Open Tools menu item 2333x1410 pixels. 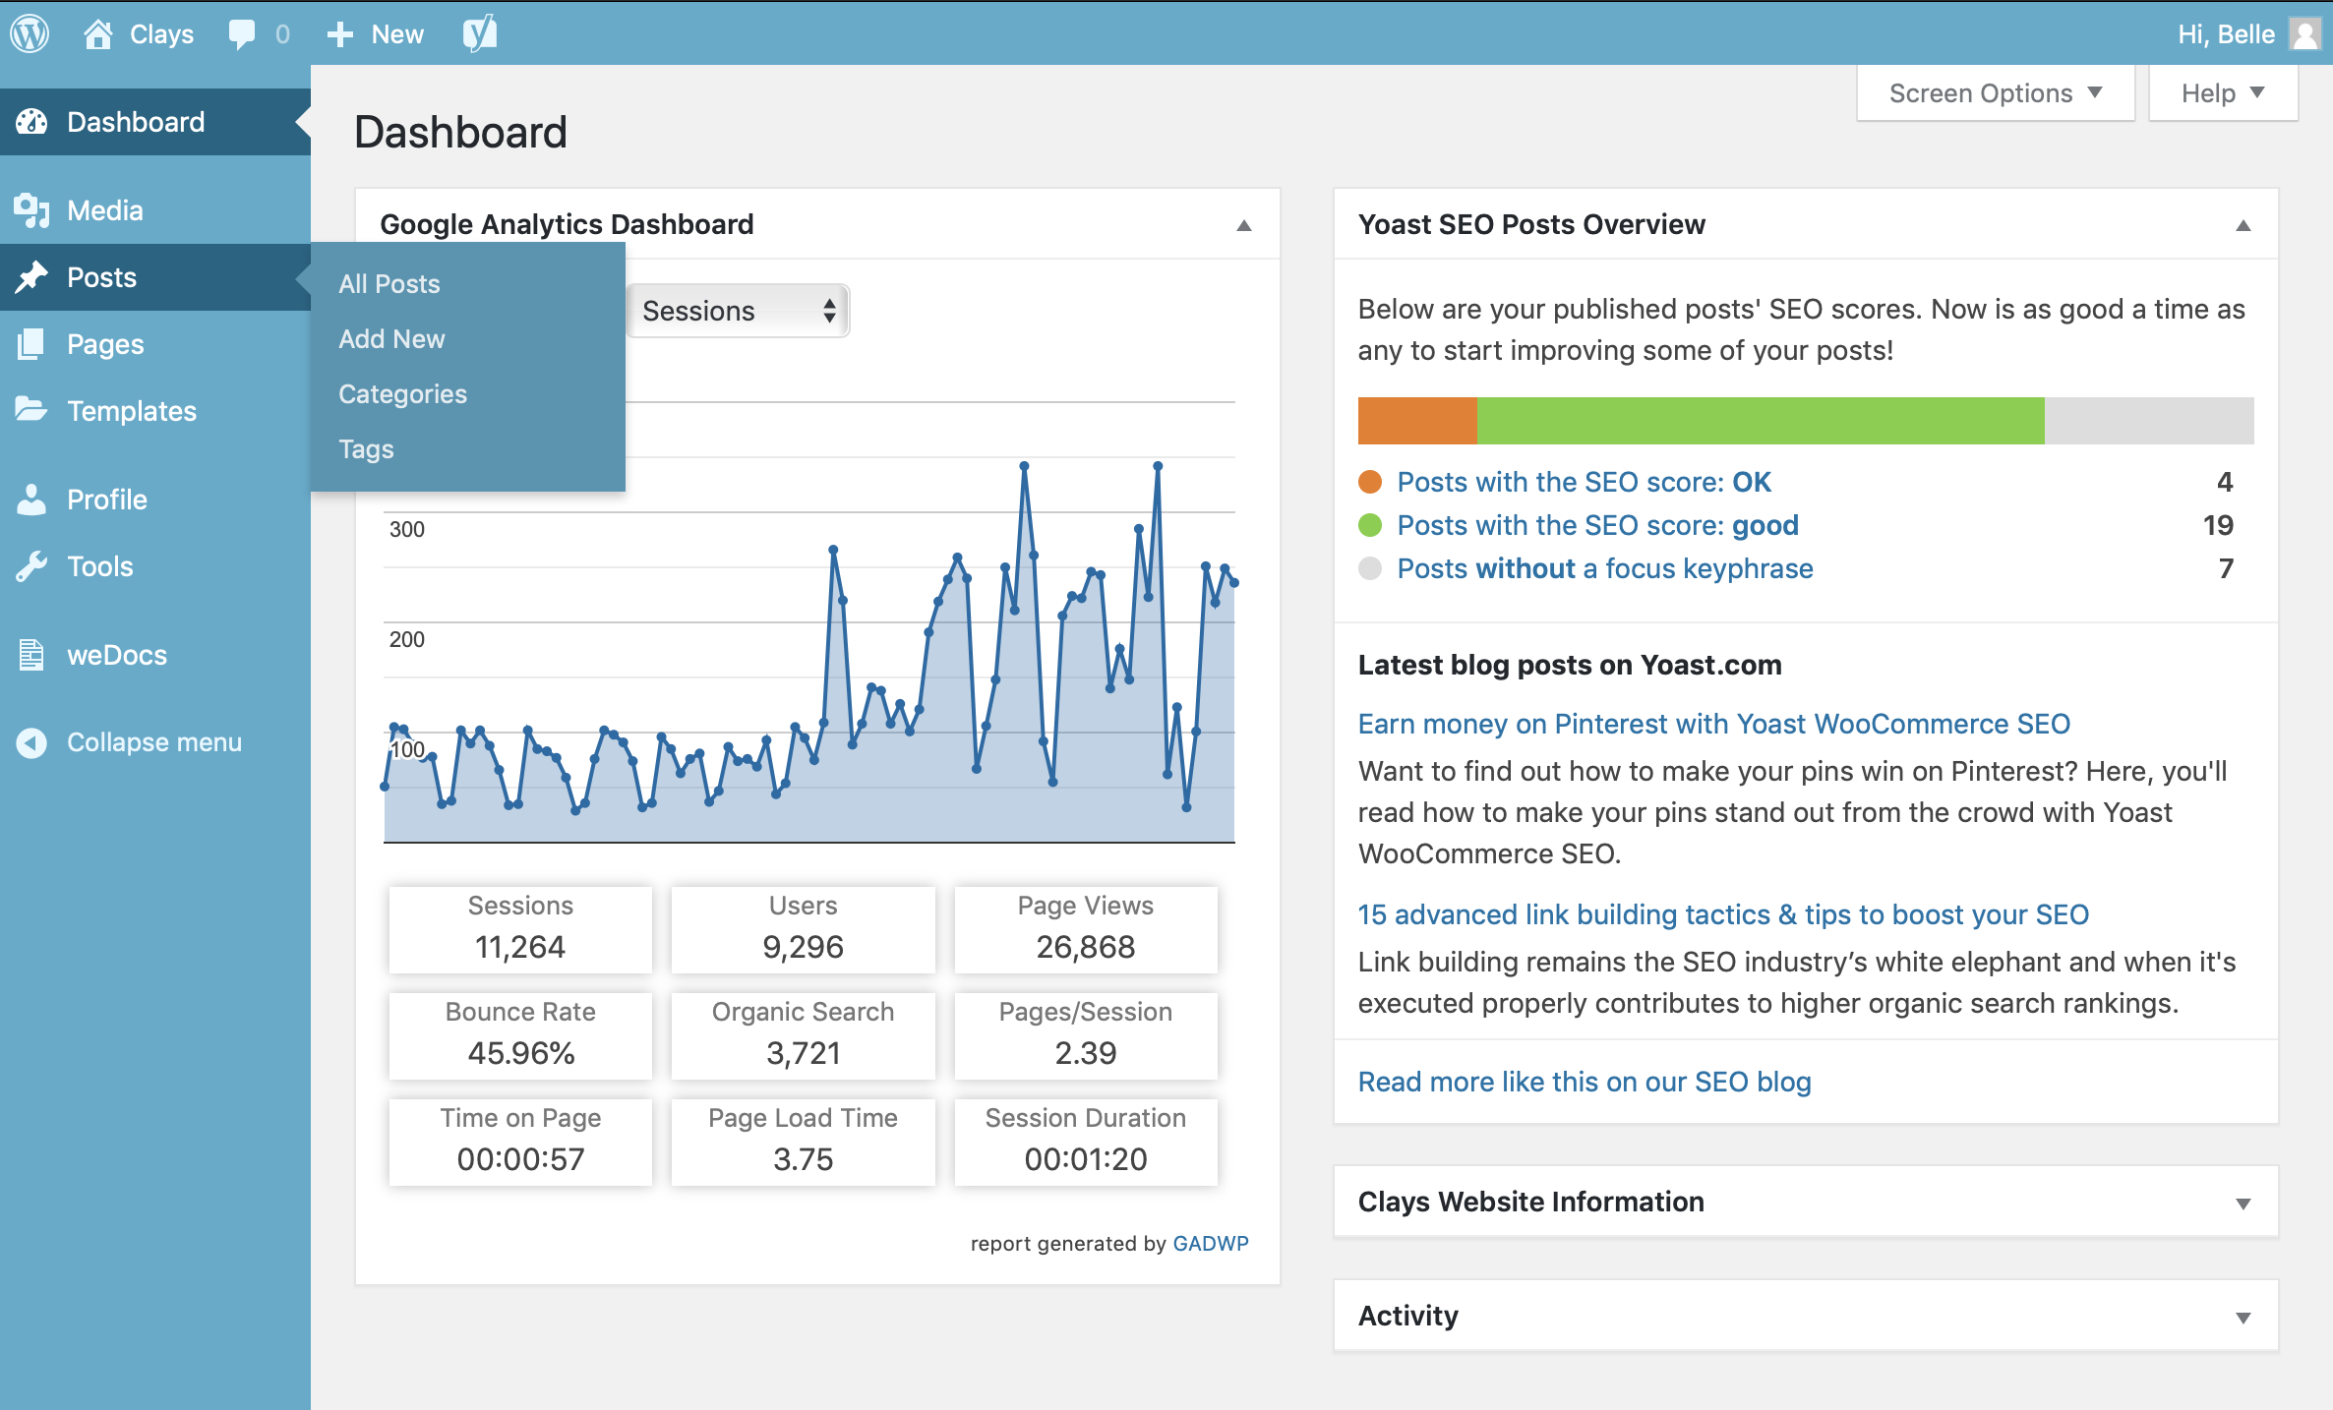(155, 566)
